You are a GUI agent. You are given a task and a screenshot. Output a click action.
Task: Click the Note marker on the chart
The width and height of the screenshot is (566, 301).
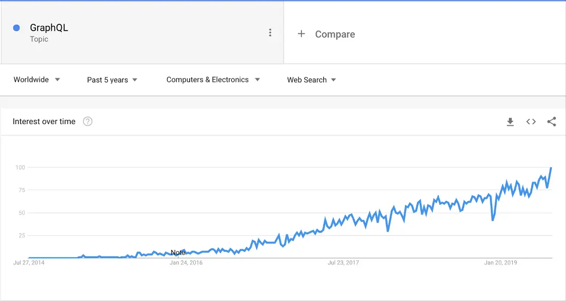click(x=177, y=252)
